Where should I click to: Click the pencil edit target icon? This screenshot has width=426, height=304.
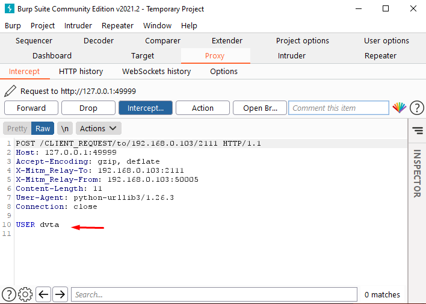point(10,91)
